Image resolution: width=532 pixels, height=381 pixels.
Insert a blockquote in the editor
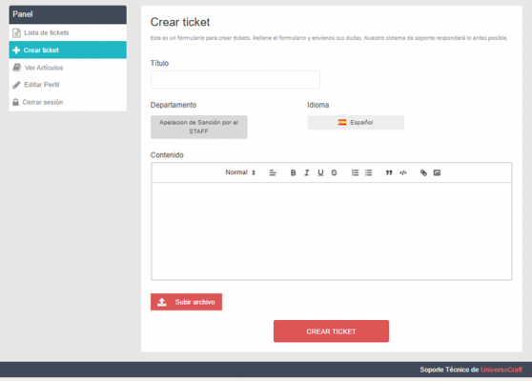(389, 172)
